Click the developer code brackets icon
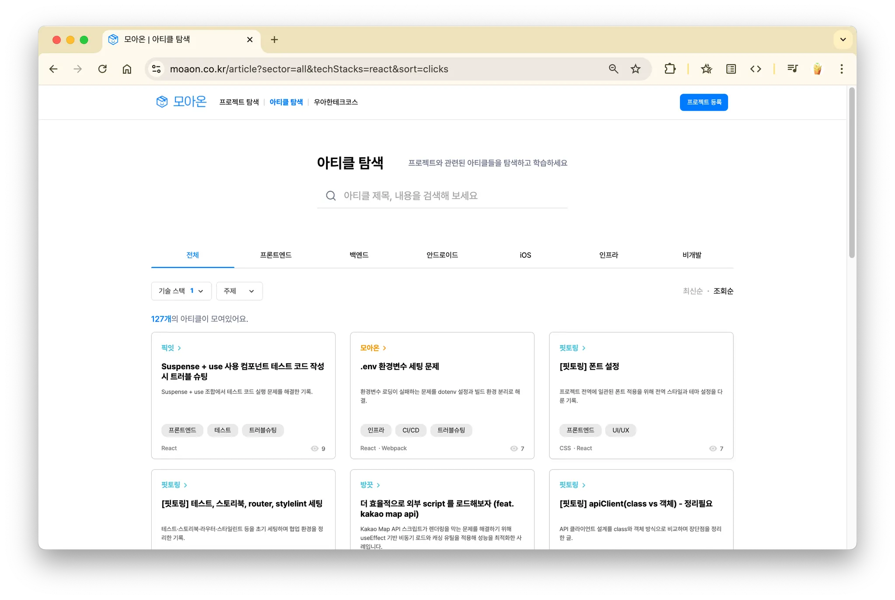This screenshot has width=895, height=600. point(756,69)
